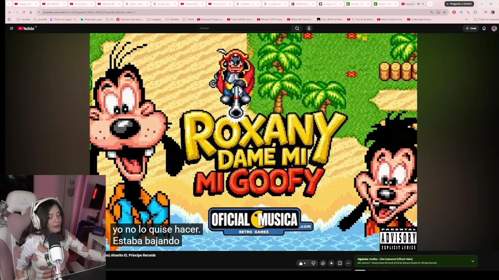Click the sparkle icon below the video
499x280 pixels.
[x=331, y=263]
